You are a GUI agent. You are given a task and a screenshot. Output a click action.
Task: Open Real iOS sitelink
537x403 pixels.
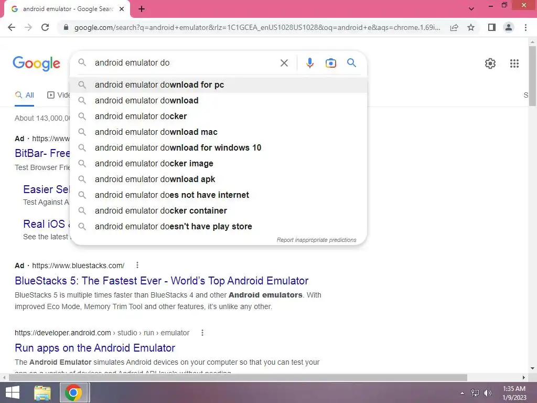(46, 224)
